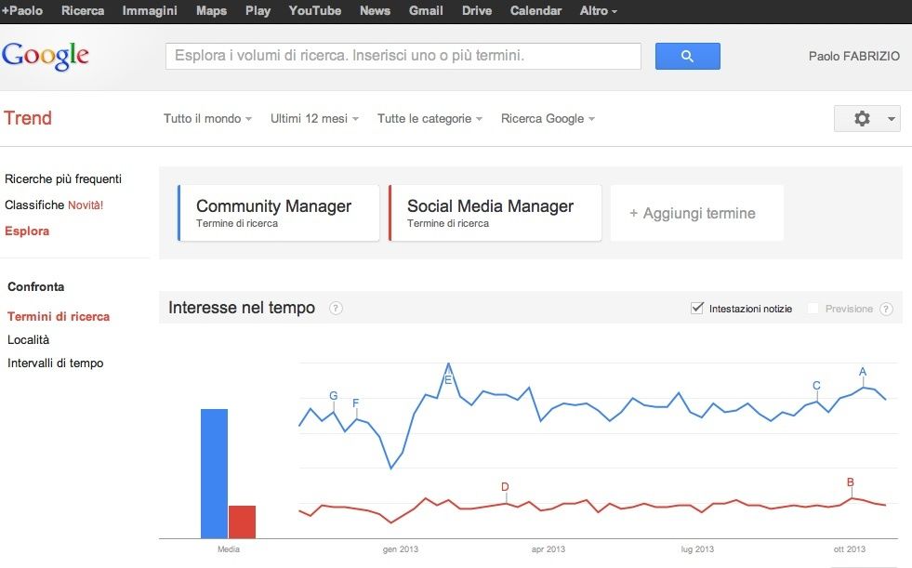Image resolution: width=912 pixels, height=568 pixels.
Task: Open the Ultimi 12 mesi dropdown
Action: coord(314,119)
